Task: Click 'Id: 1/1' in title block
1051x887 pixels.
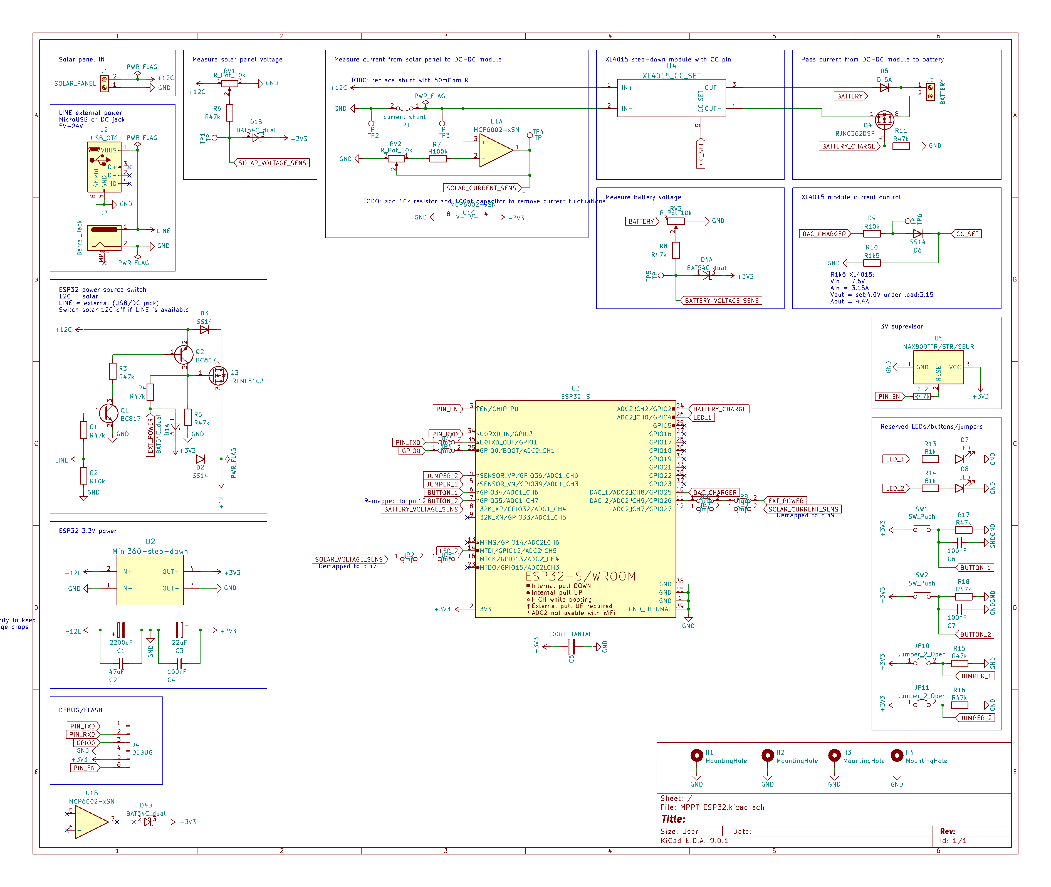Action: (953, 840)
